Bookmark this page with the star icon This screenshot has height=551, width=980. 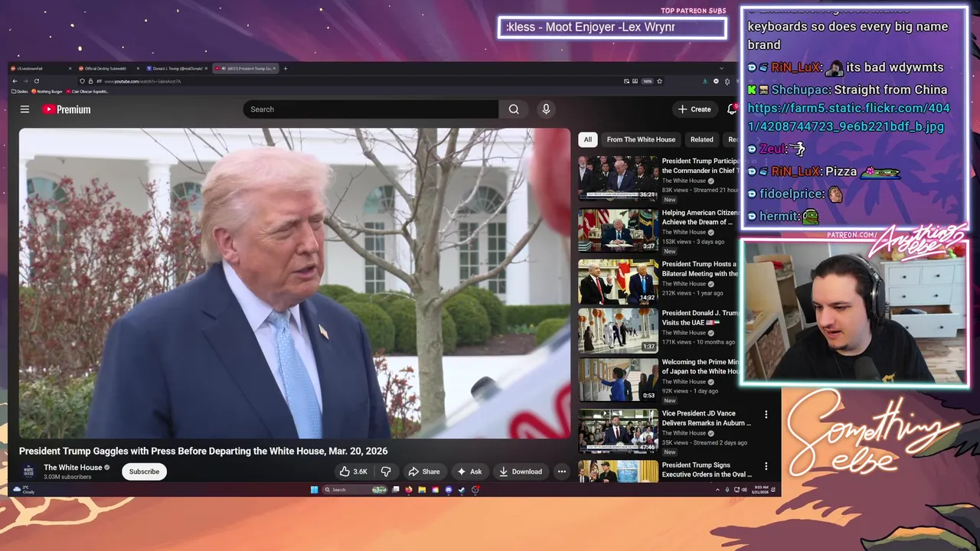659,81
